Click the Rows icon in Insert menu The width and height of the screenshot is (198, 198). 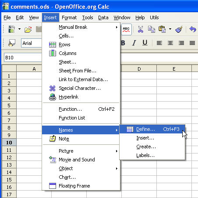click(53, 44)
